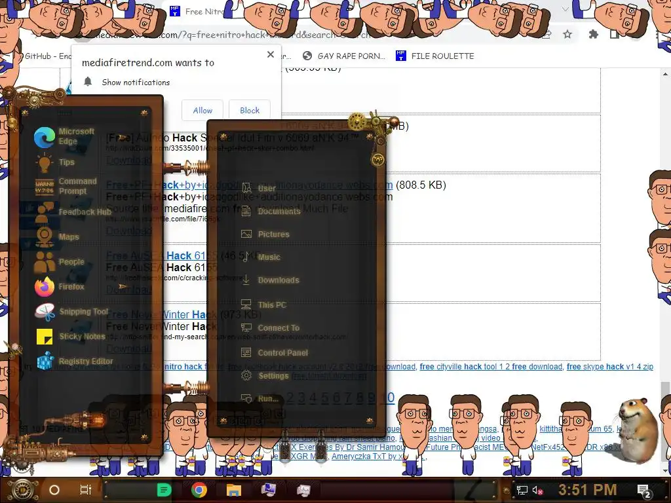Open Sticky Notes from the start menu
Screen dimensions: 671x503
tap(70, 337)
